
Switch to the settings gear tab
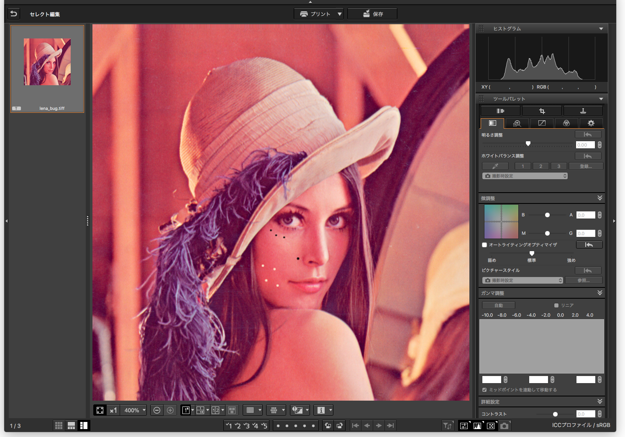(x=591, y=123)
